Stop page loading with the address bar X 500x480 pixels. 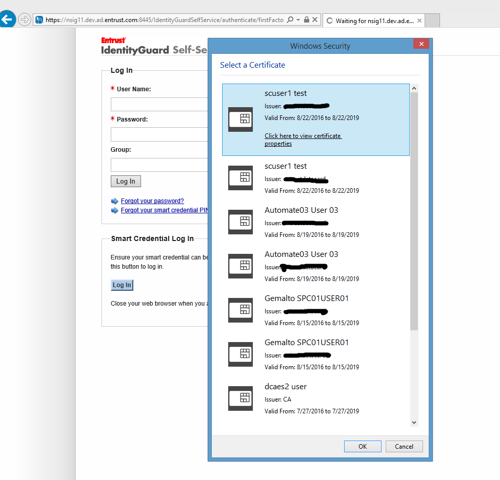315,20
